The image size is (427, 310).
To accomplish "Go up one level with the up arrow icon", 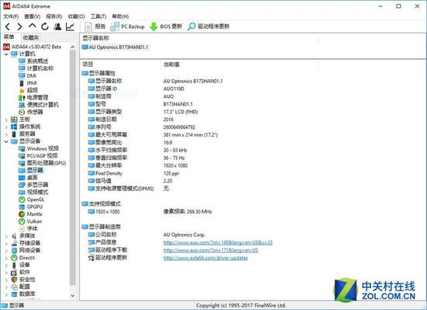I will (33, 26).
